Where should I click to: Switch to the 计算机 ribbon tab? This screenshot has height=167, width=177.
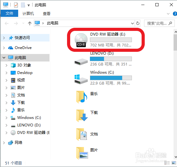[28, 14]
